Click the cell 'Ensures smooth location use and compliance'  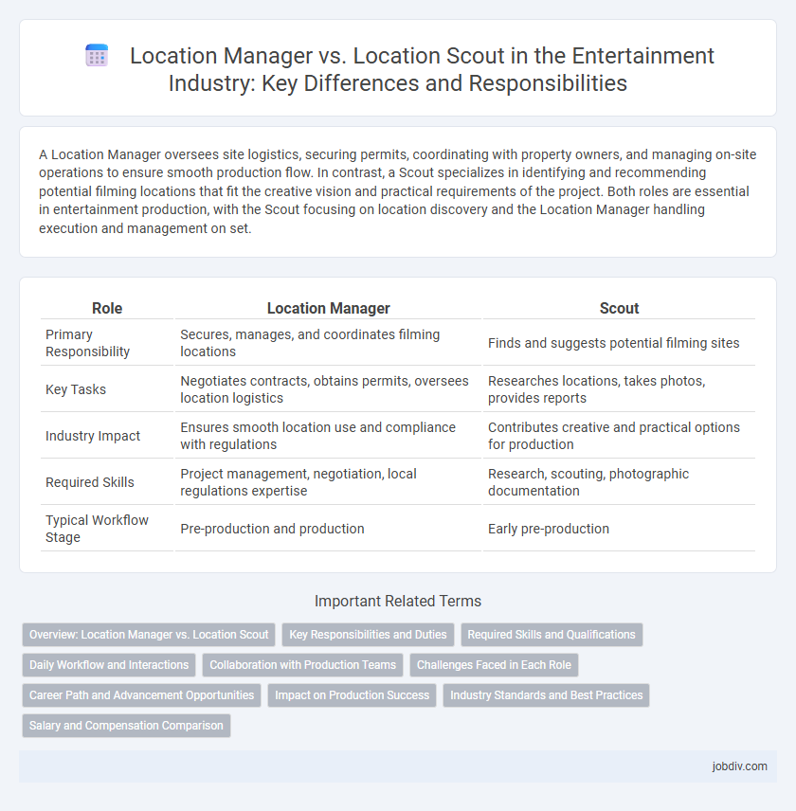(329, 436)
